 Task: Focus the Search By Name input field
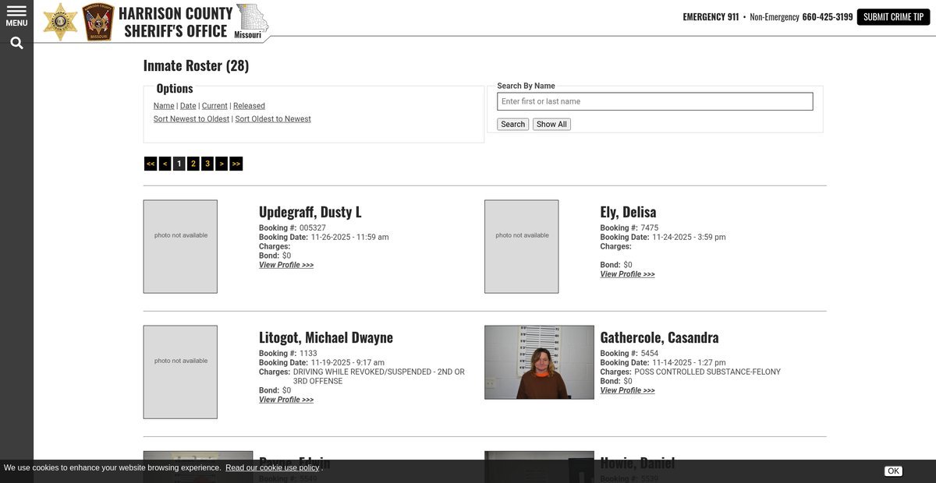click(x=655, y=101)
